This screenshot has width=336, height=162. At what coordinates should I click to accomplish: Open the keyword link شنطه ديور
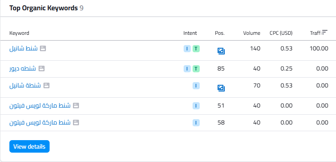pyautogui.click(x=22, y=69)
